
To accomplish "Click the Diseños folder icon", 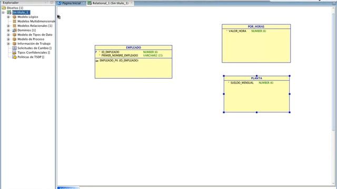I will click(4, 8).
